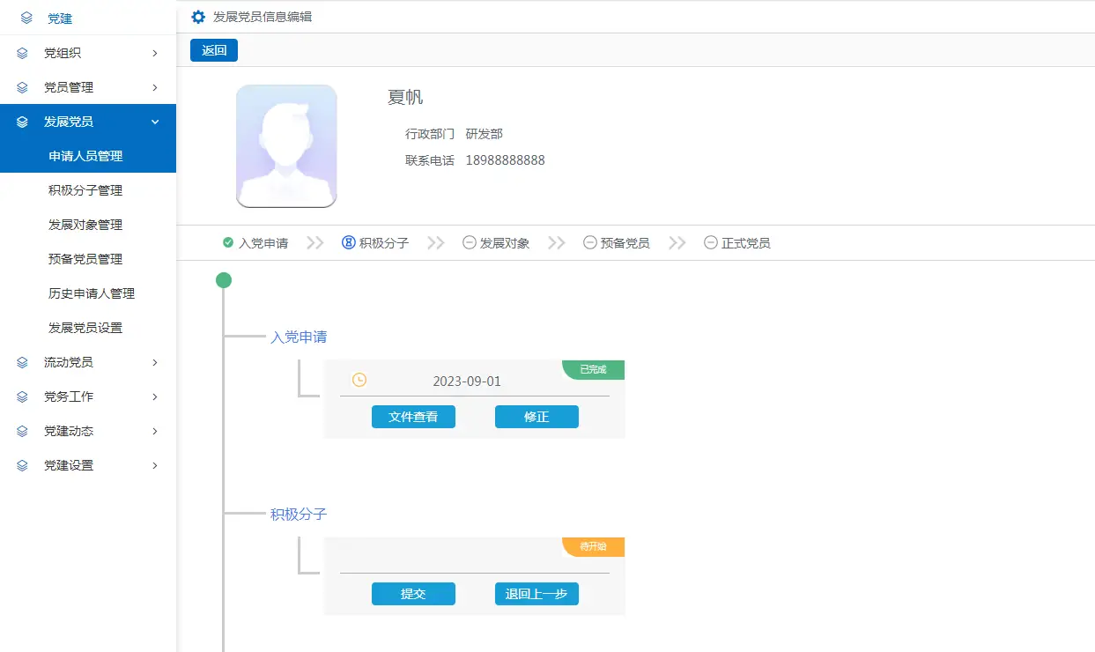Submit the 积极分子 step with 提交
The height and width of the screenshot is (652, 1095).
pyautogui.click(x=413, y=594)
